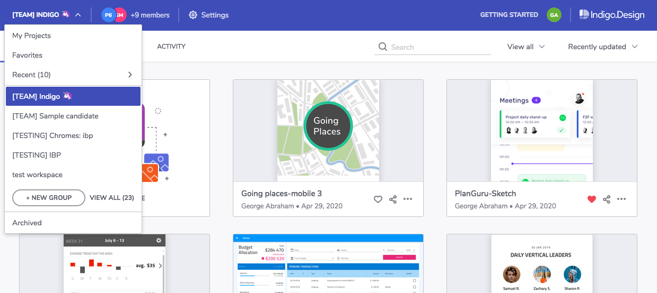
Task: Click VIEW ALL (23) workspaces
Action: pyautogui.click(x=112, y=198)
